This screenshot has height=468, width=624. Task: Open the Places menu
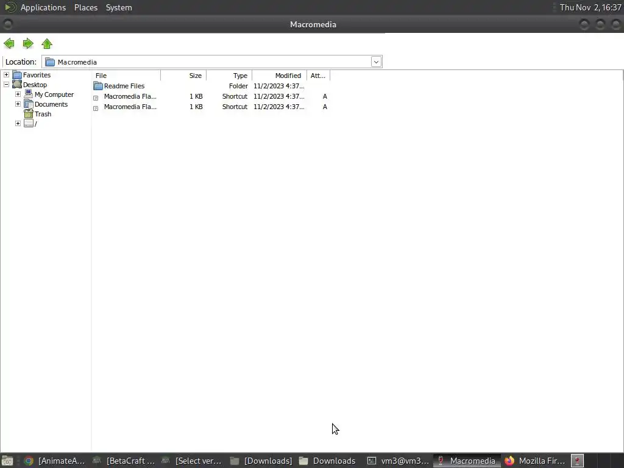click(85, 7)
